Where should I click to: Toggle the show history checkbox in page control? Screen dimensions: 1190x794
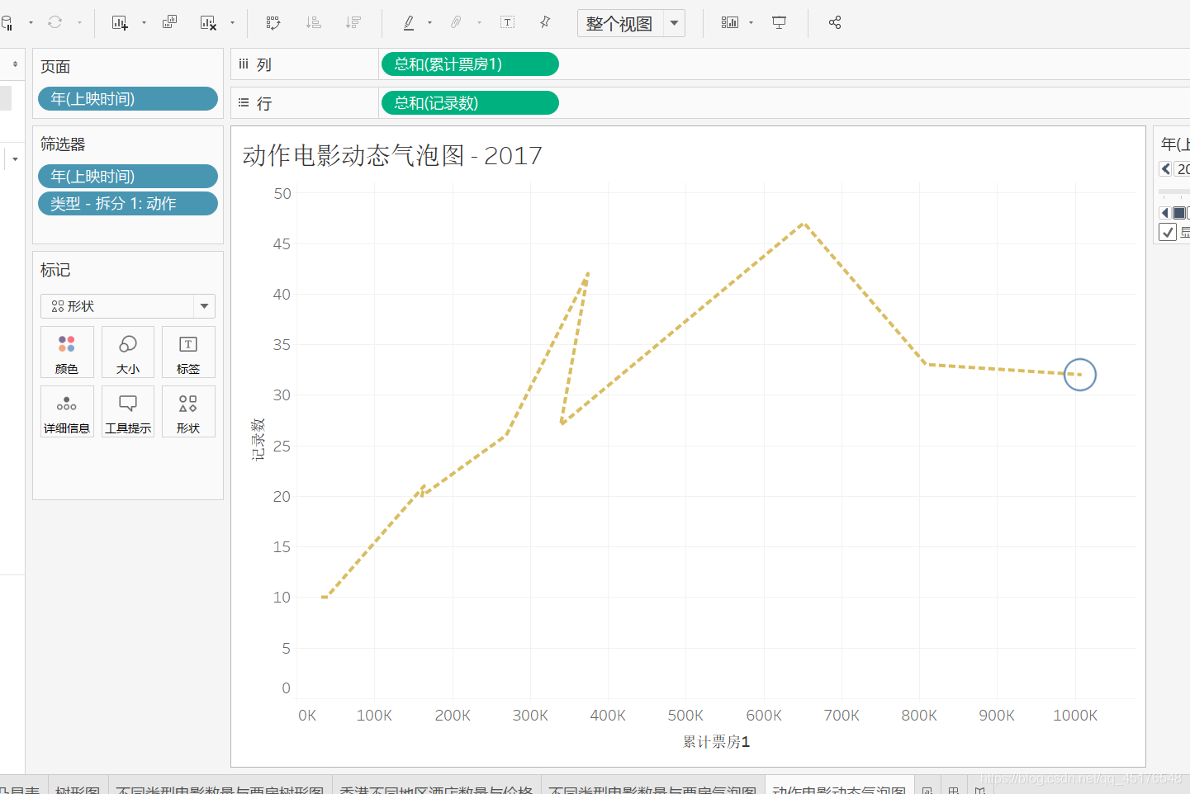[1168, 232]
